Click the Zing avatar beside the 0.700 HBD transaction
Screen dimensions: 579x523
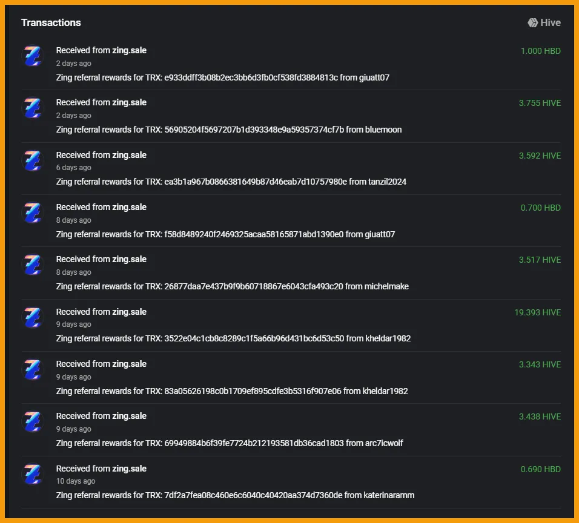point(33,212)
